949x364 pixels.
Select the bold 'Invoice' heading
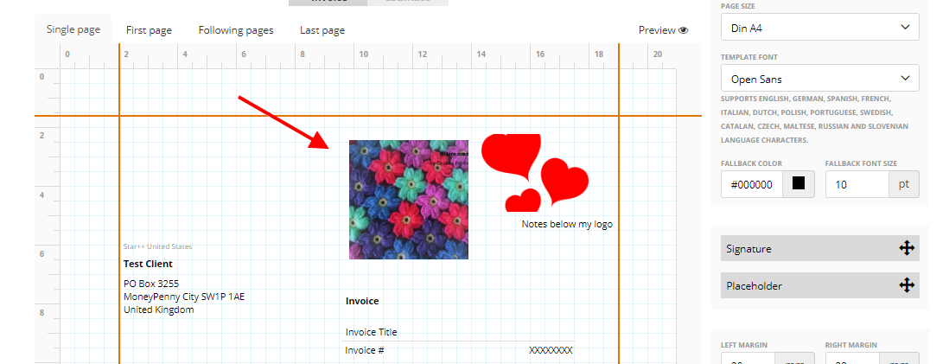pyautogui.click(x=362, y=301)
